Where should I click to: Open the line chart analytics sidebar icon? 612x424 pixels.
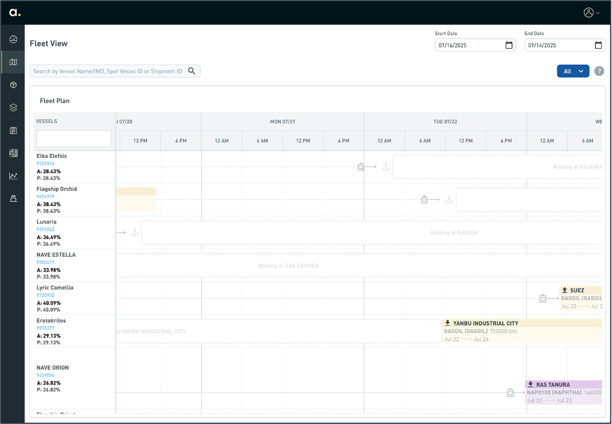[13, 175]
